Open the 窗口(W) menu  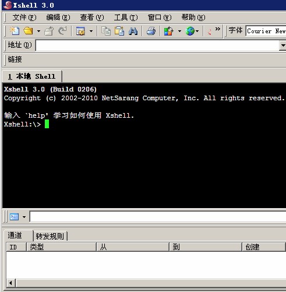(x=160, y=17)
